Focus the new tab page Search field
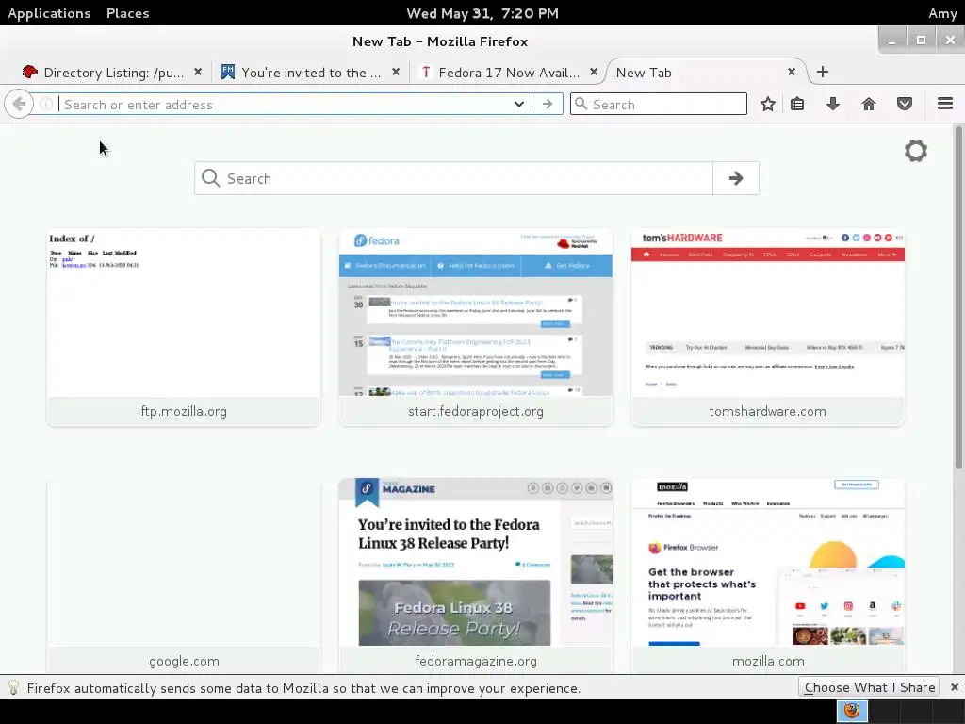This screenshot has height=724, width=965. [x=453, y=178]
